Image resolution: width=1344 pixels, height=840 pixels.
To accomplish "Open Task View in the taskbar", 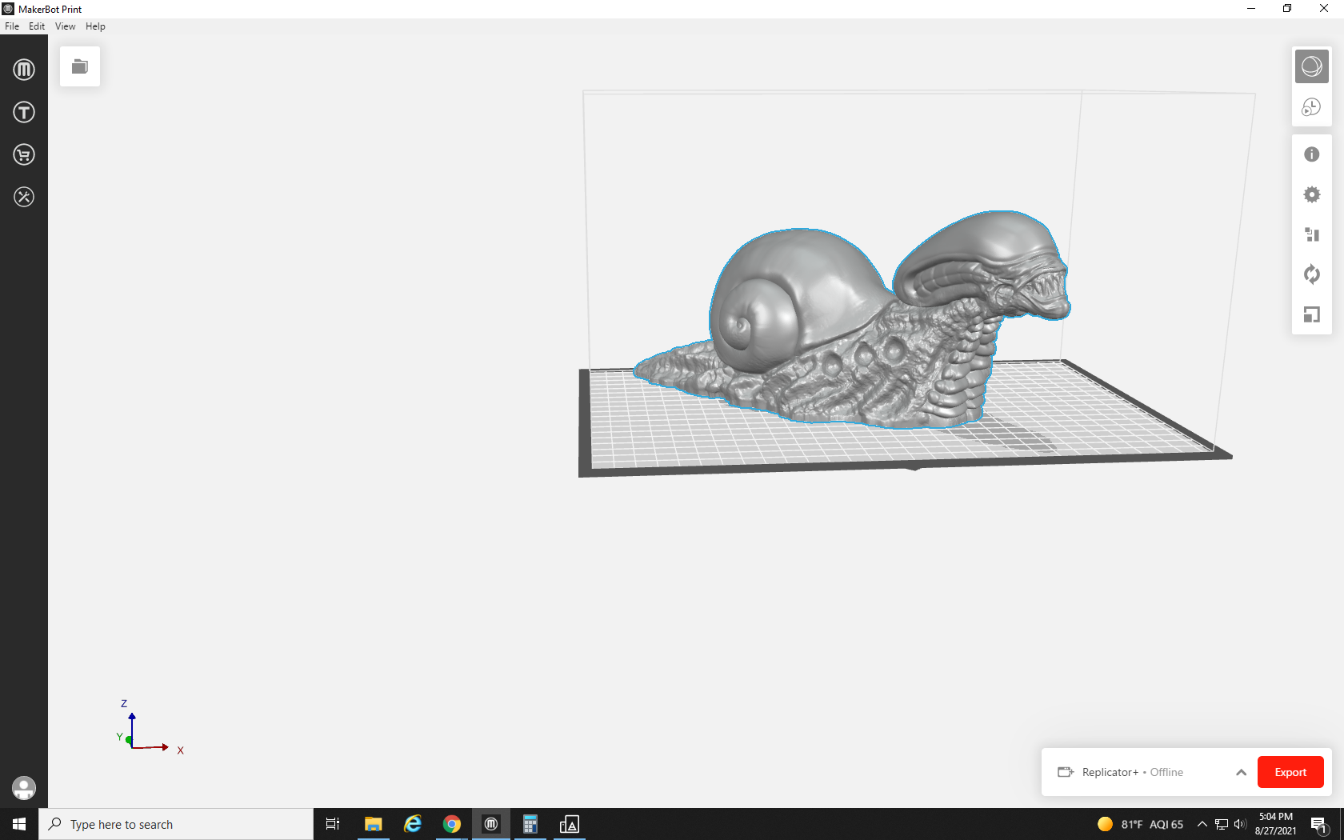I will tap(333, 824).
